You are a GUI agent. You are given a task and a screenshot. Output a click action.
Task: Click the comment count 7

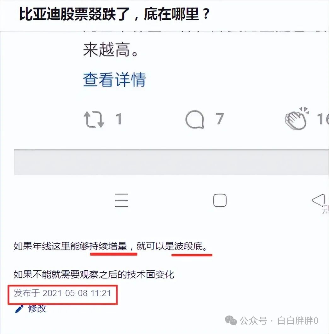220,119
